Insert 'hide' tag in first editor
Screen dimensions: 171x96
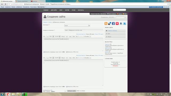point(74,36)
